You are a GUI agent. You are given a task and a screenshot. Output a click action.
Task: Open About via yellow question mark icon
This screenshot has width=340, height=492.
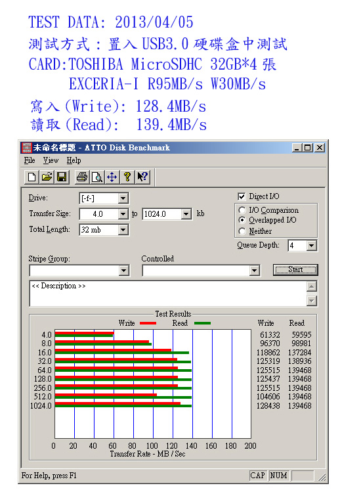click(127, 177)
